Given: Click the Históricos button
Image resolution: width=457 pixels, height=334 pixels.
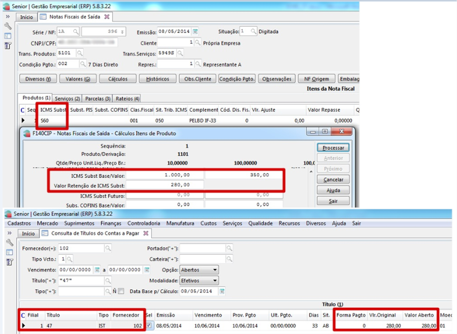Looking at the screenshot, I should tap(157, 79).
